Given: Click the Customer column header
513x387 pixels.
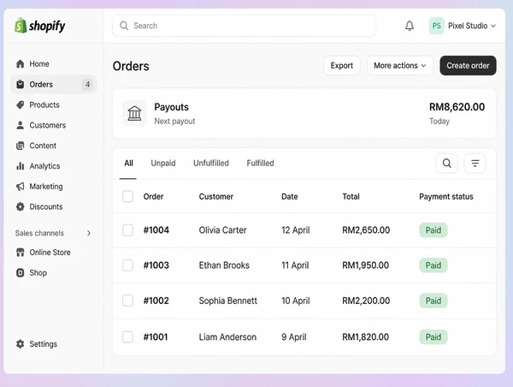Looking at the screenshot, I should coord(216,197).
